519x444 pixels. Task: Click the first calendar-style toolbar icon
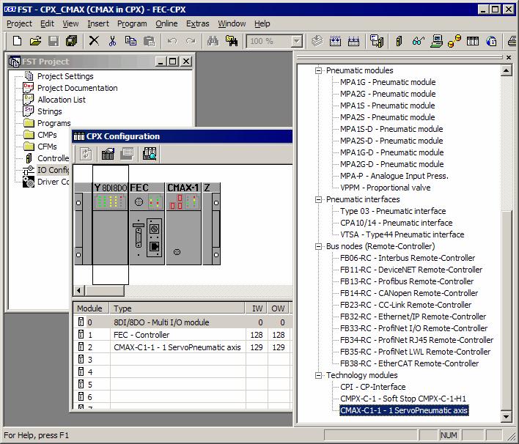(x=335, y=41)
